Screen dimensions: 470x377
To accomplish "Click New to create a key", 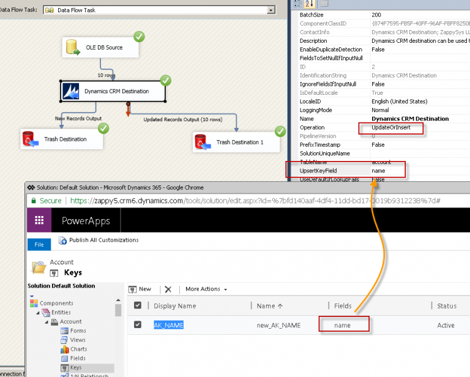I will (x=140, y=289).
